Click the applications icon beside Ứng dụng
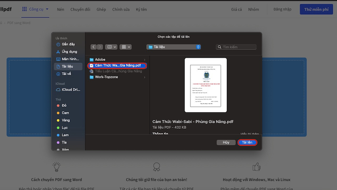The image size is (337, 190). [58, 52]
